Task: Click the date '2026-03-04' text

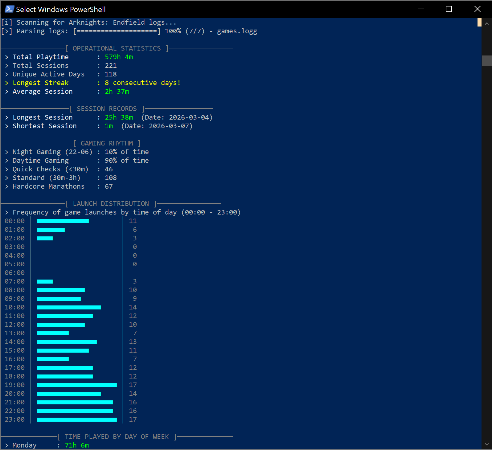Action: pyautogui.click(x=189, y=117)
